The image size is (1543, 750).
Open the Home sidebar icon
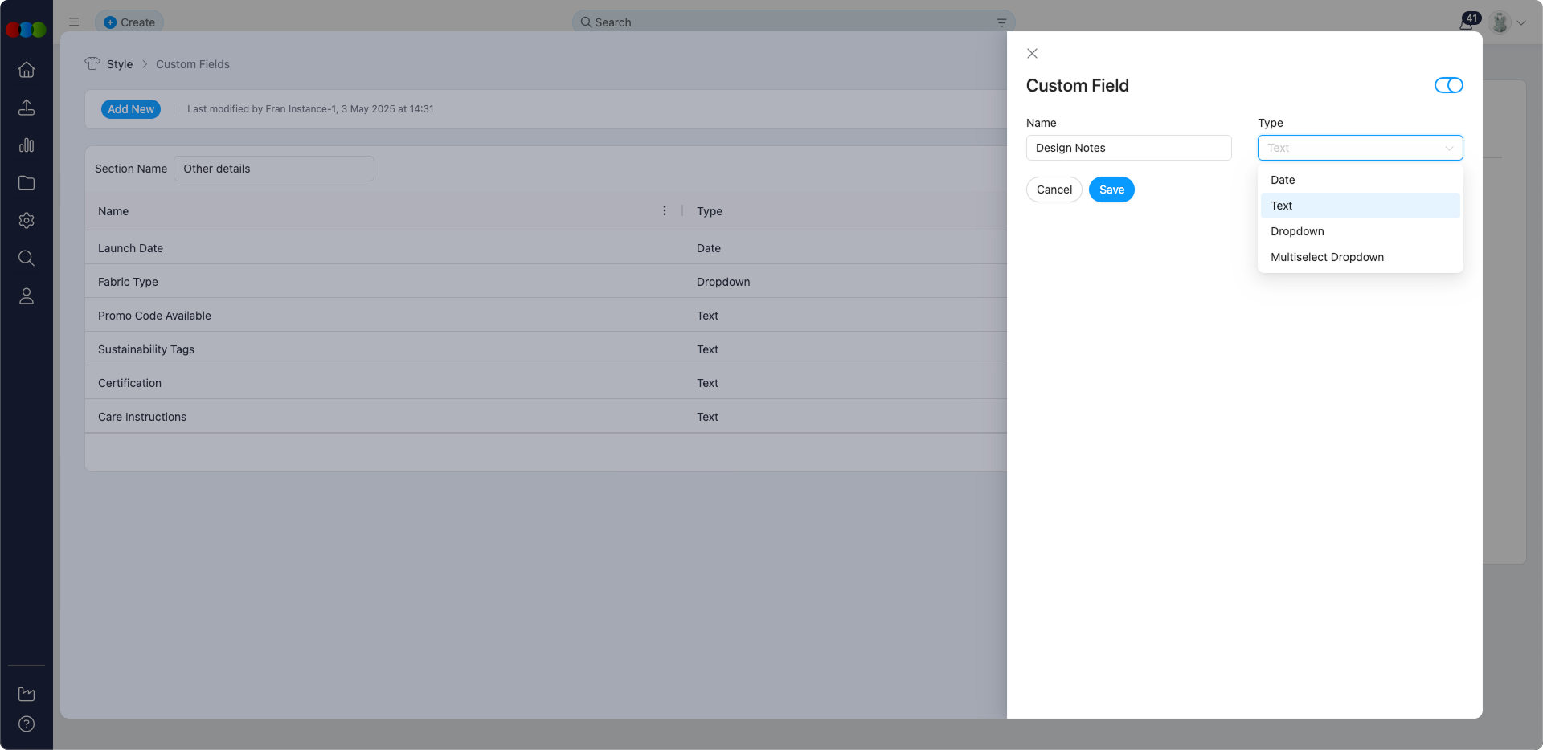(27, 70)
